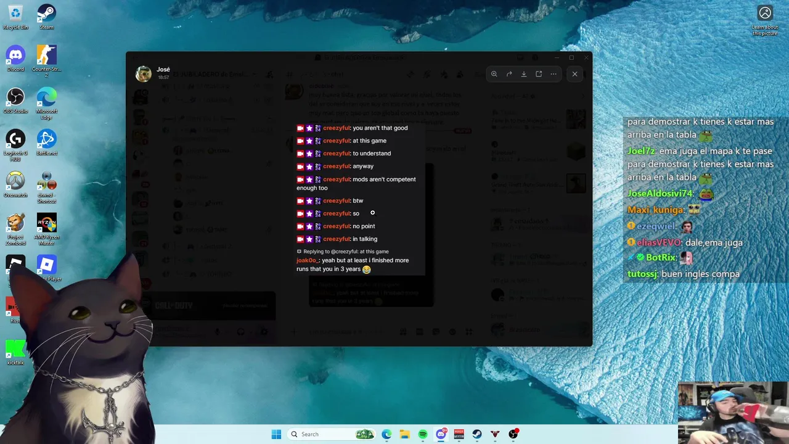The height and width of the screenshot is (444, 789).
Task: Click BotRix username in the chat overlay
Action: point(661,258)
